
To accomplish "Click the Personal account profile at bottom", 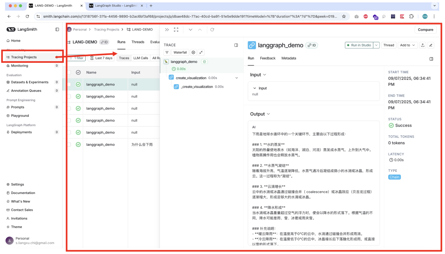I will pyautogui.click(x=30, y=241).
